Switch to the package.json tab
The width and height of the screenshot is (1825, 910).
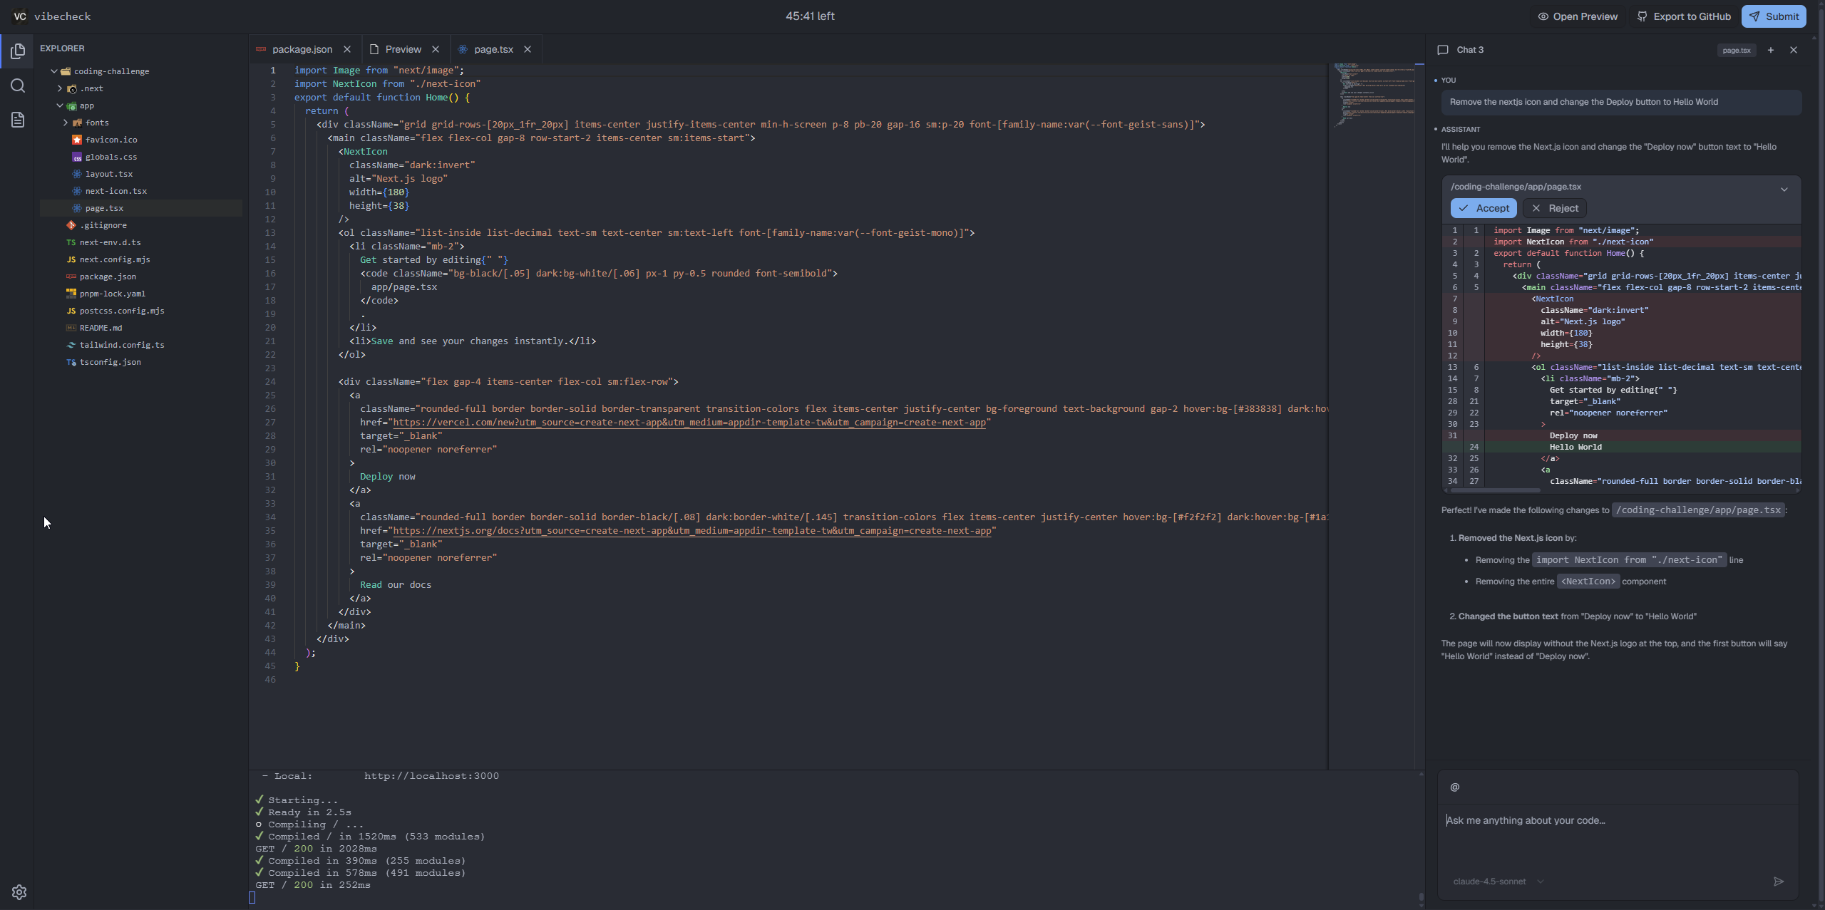(302, 49)
